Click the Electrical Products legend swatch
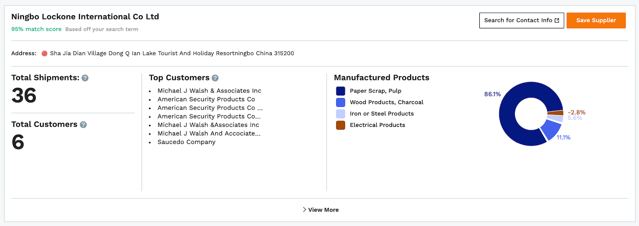This screenshot has height=226, width=639. [x=341, y=125]
